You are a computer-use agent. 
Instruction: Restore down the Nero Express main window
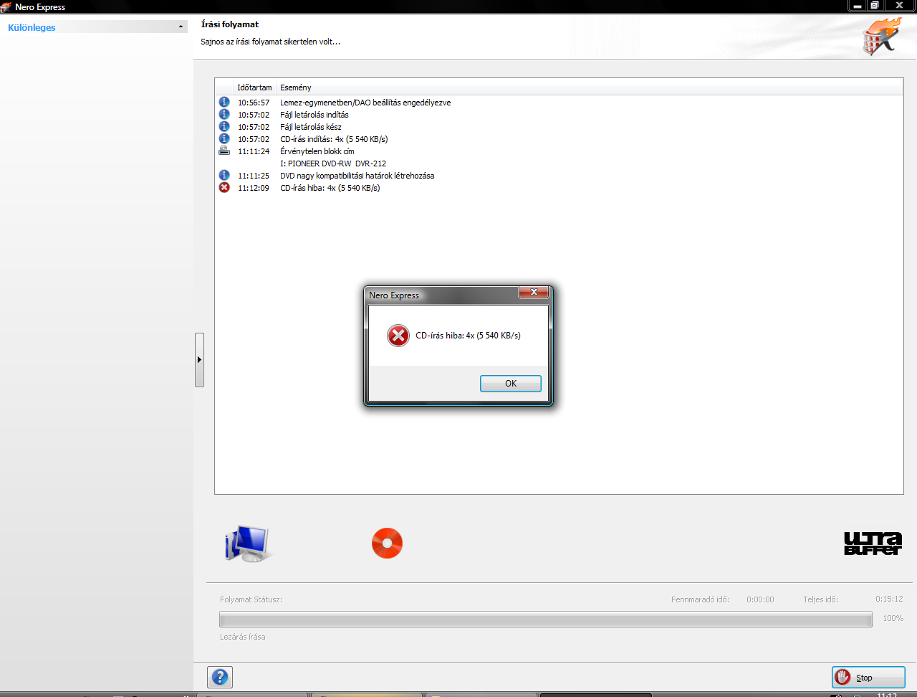click(x=875, y=6)
